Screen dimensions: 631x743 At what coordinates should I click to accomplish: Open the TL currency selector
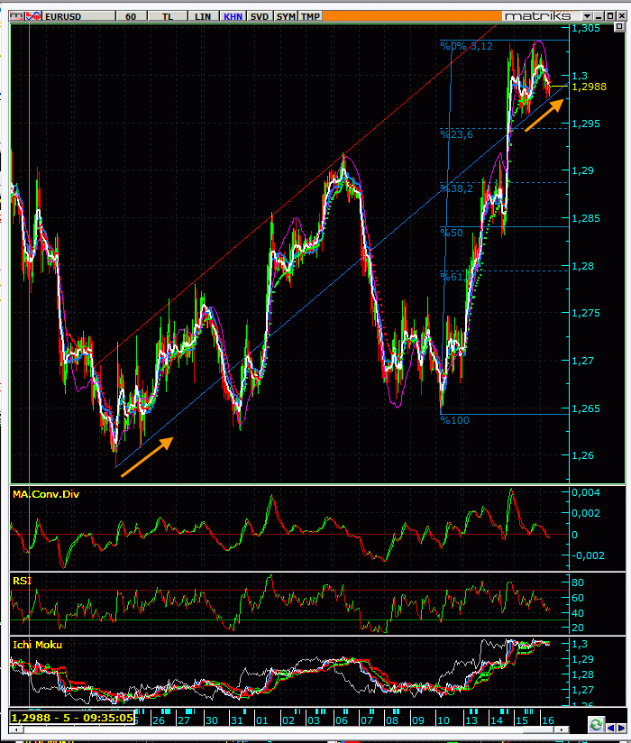(168, 16)
